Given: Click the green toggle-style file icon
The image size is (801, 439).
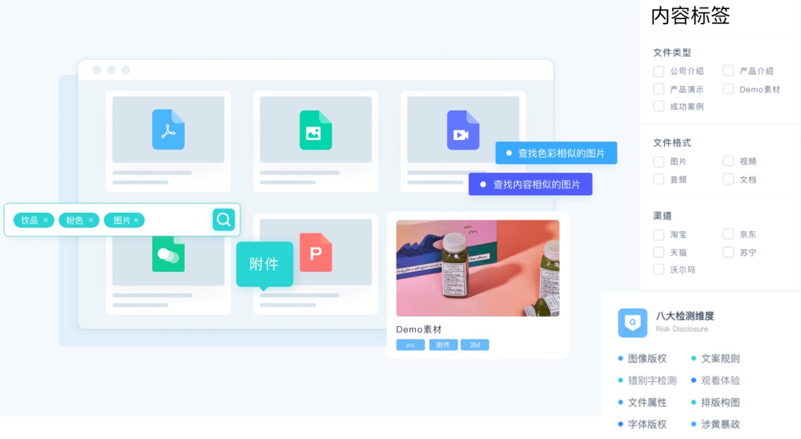Looking at the screenshot, I should coord(168,254).
